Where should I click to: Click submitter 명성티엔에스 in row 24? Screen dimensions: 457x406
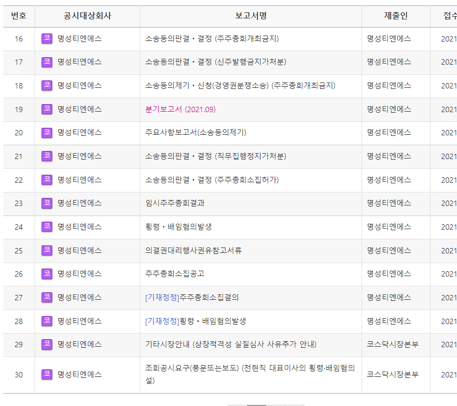point(389,227)
